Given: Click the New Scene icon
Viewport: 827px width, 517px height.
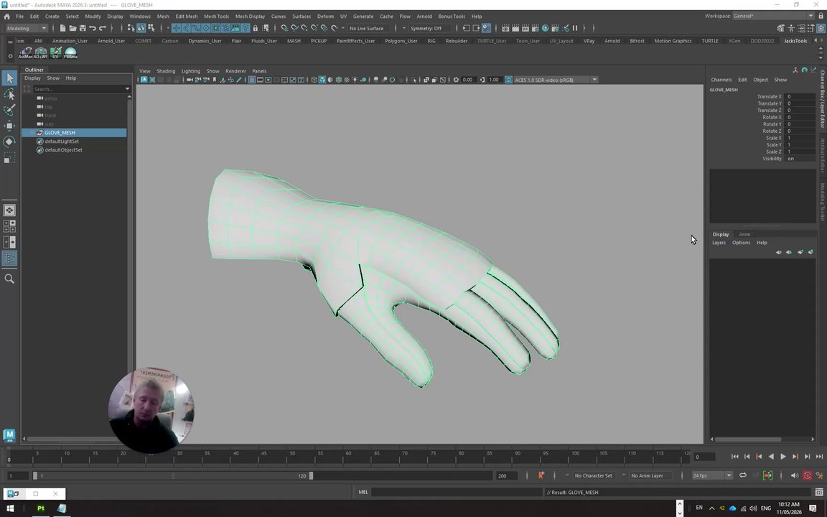Looking at the screenshot, I should (x=62, y=28).
